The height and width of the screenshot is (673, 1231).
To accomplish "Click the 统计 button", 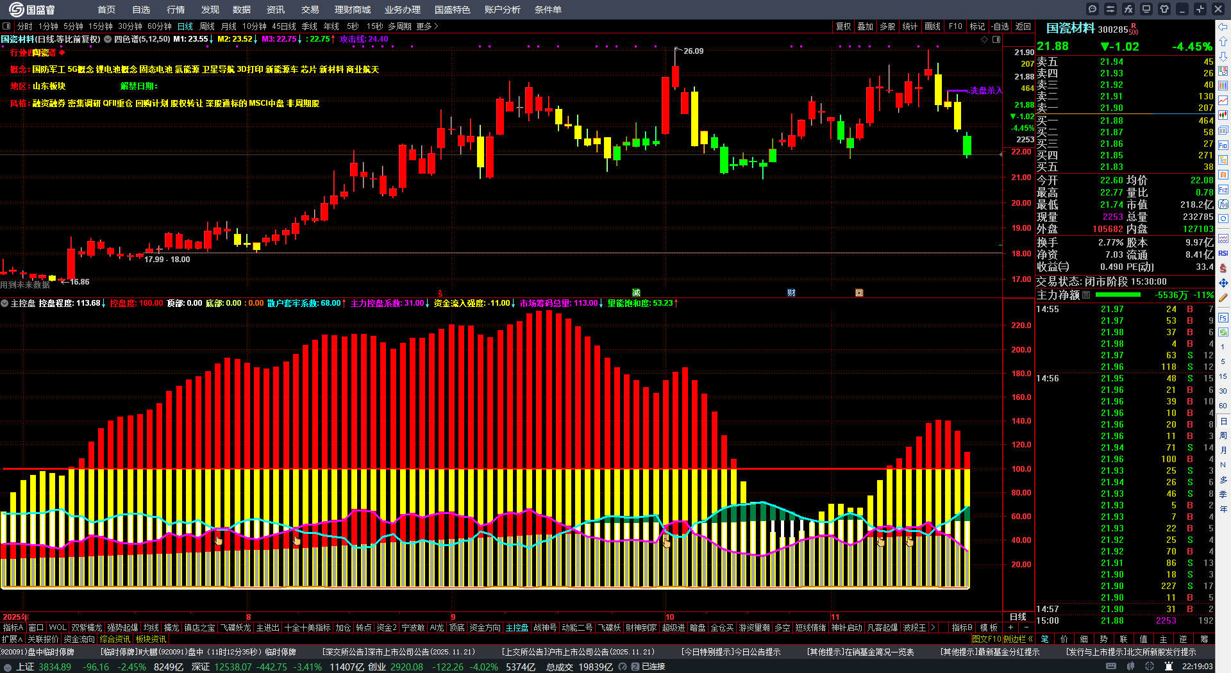I will click(910, 26).
